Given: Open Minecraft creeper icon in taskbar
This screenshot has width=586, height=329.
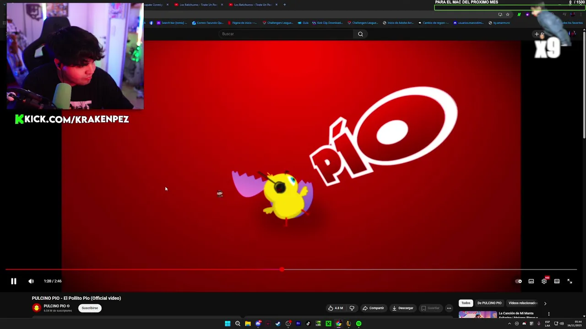Looking at the screenshot, I should point(328,324).
